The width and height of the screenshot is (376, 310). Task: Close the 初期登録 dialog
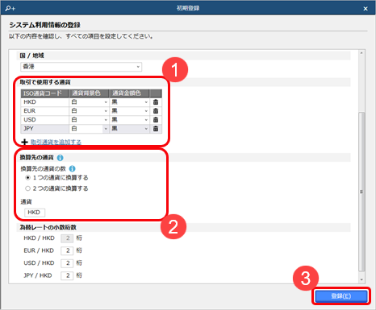(366, 9)
